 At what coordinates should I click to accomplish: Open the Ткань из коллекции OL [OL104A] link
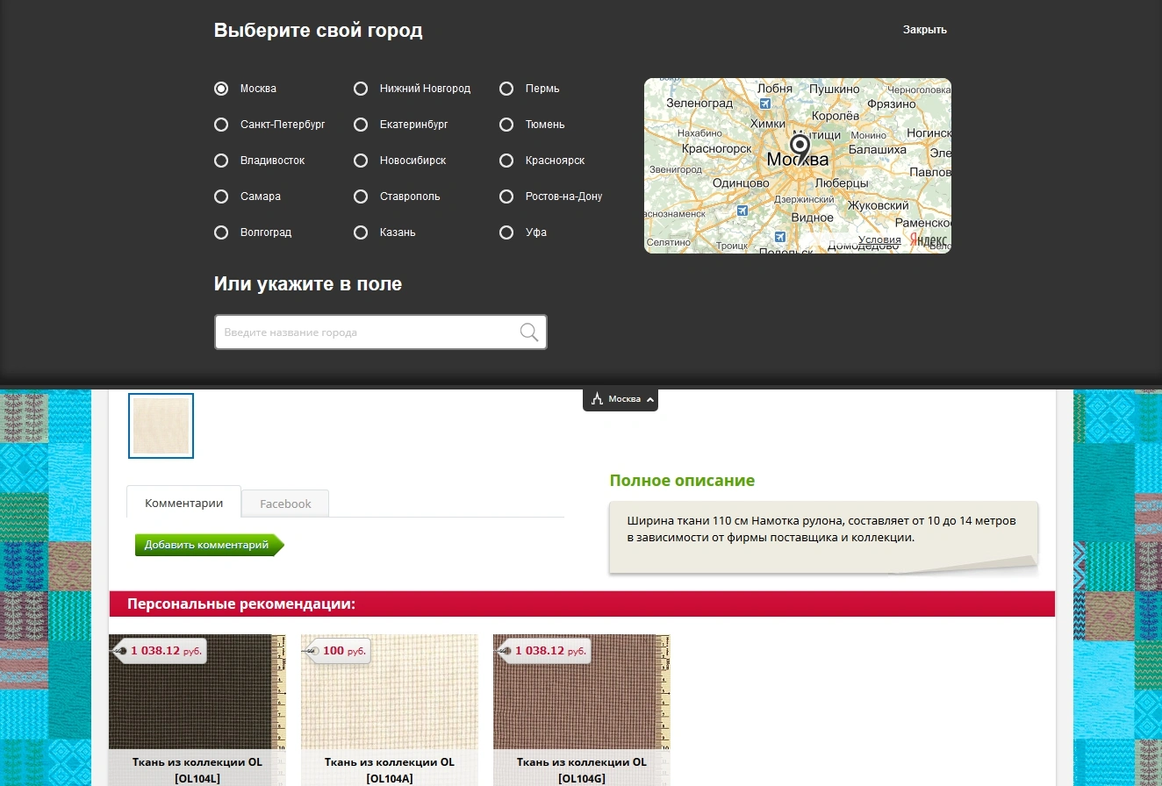390,770
